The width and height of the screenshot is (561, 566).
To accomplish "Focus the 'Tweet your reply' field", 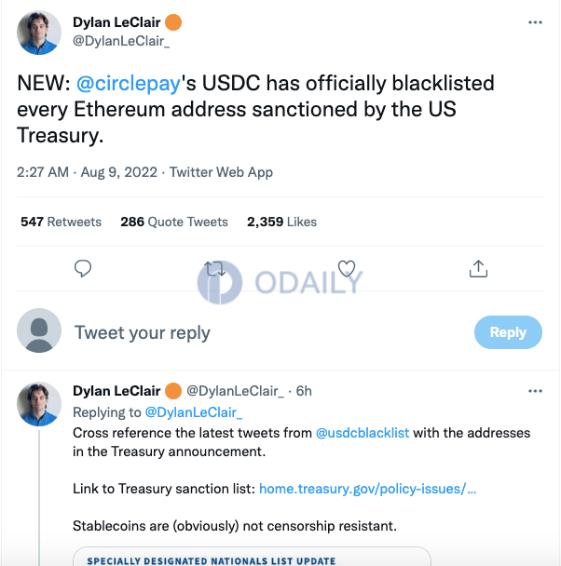I will pyautogui.click(x=267, y=332).
